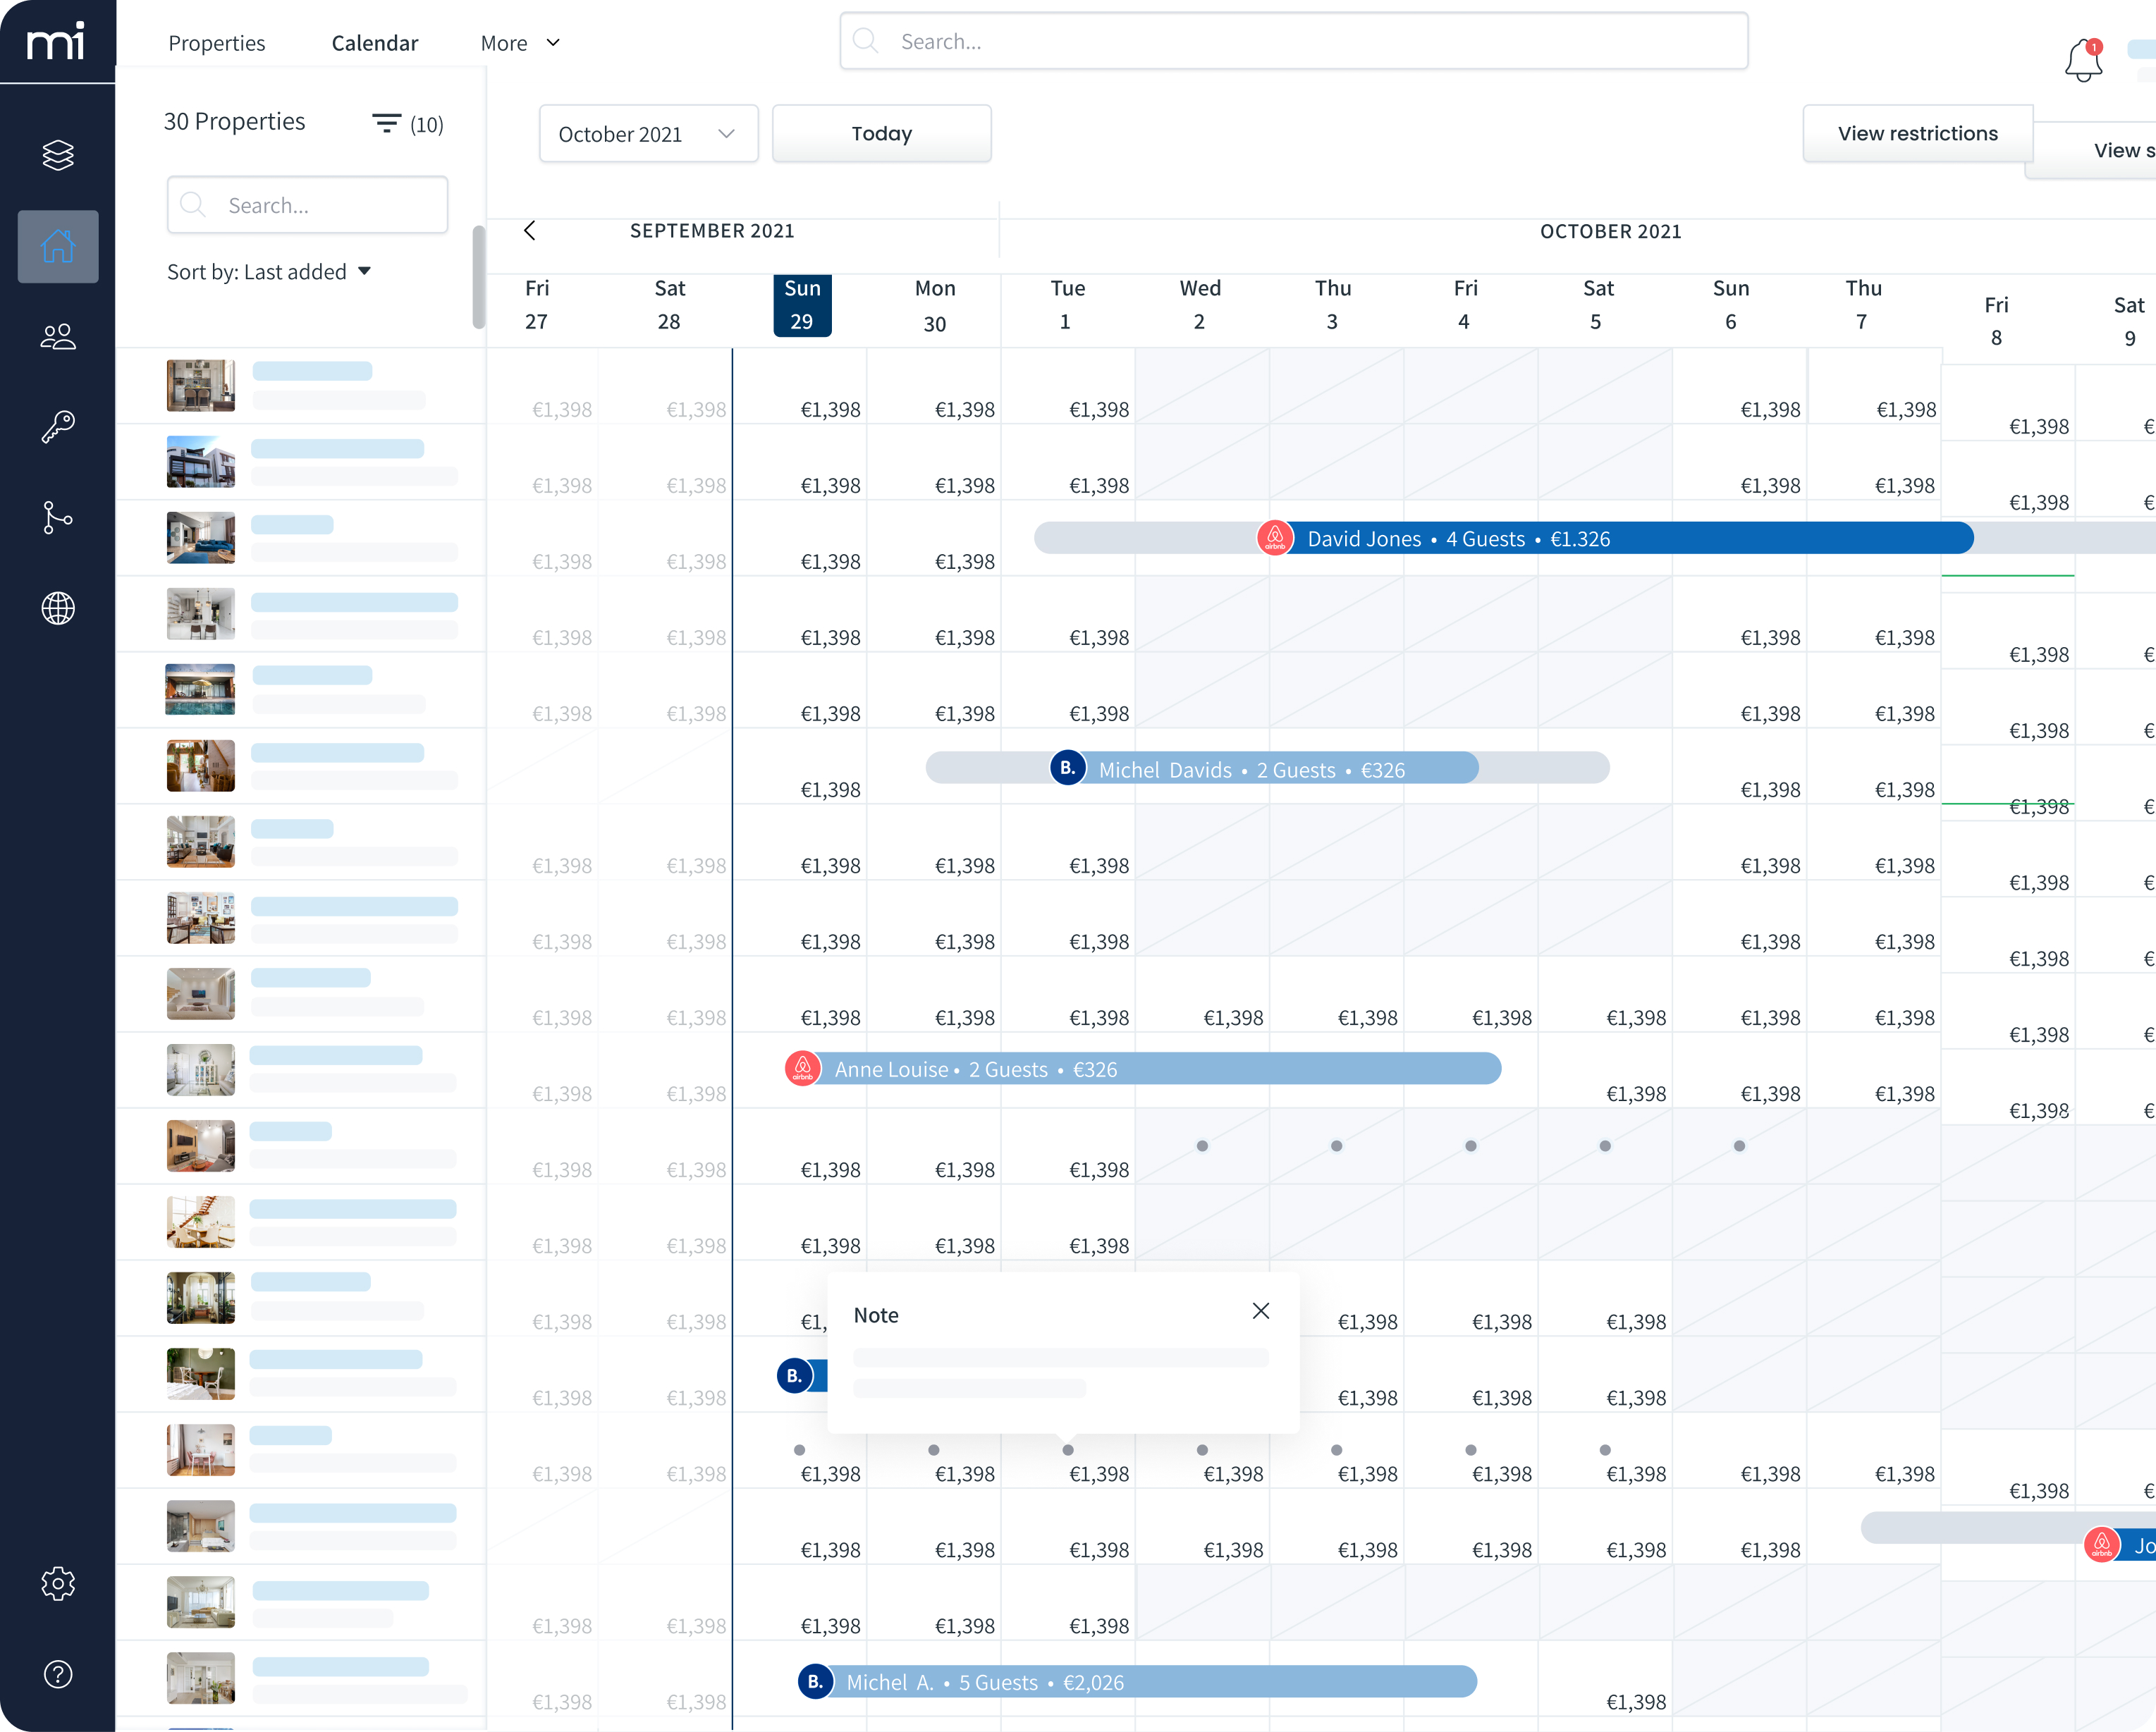Expand the October 2021 month dropdown

pos(648,134)
